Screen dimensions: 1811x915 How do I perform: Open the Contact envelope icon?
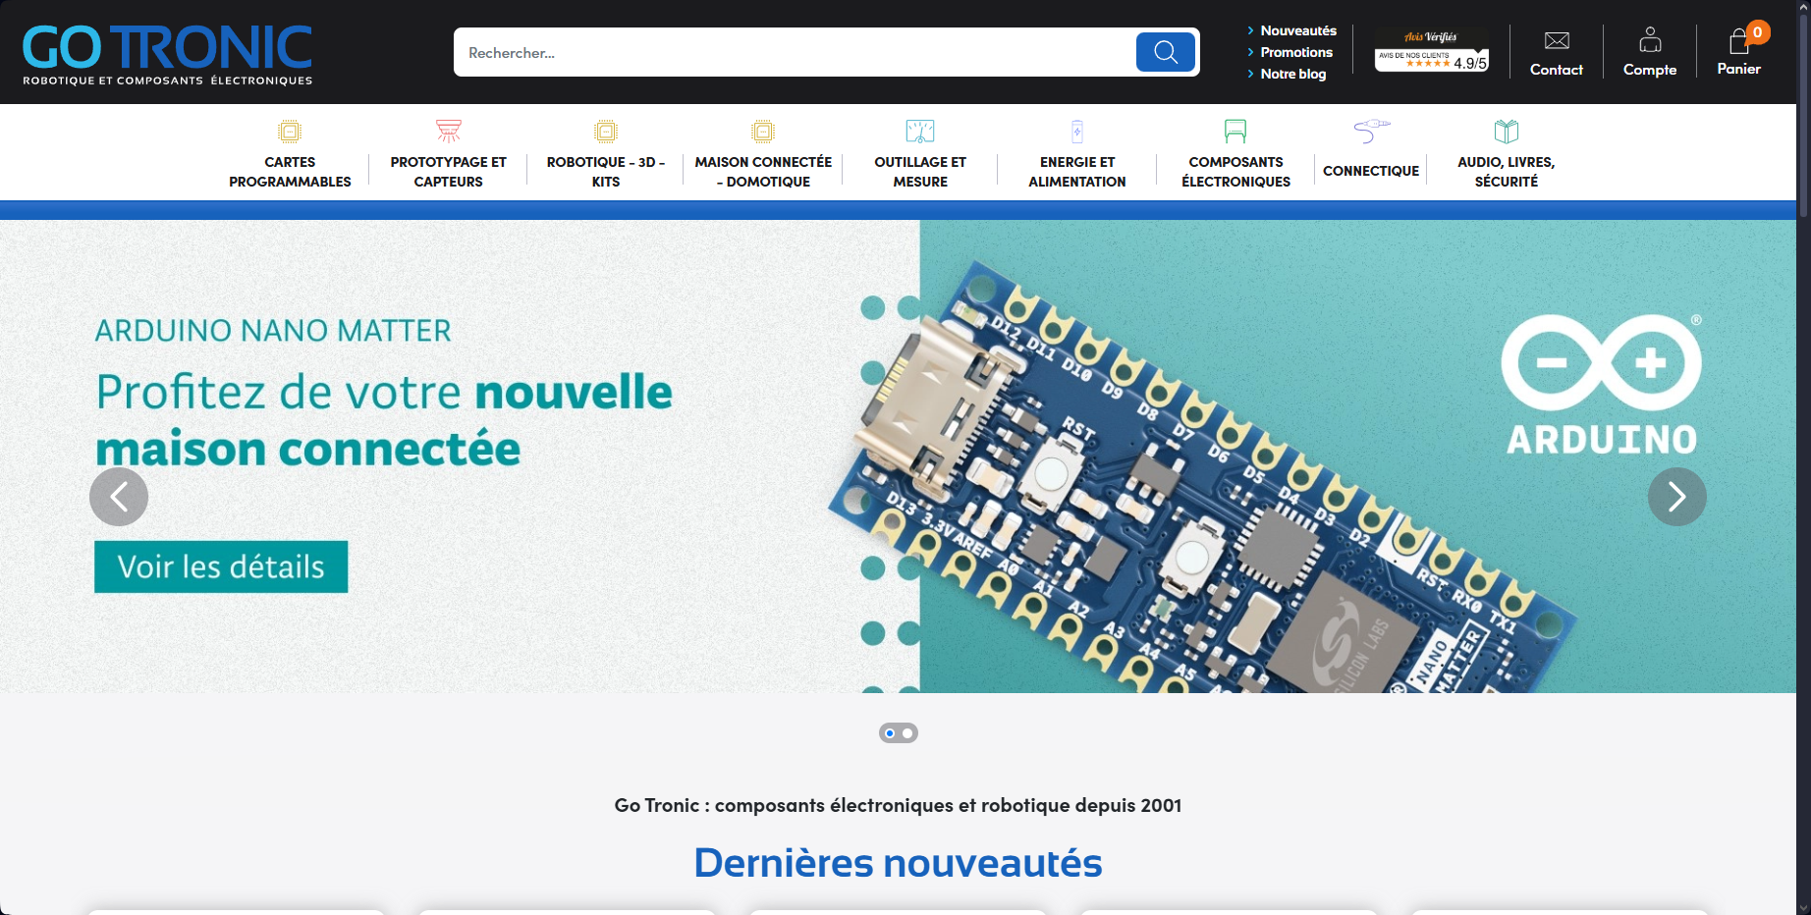[1557, 40]
